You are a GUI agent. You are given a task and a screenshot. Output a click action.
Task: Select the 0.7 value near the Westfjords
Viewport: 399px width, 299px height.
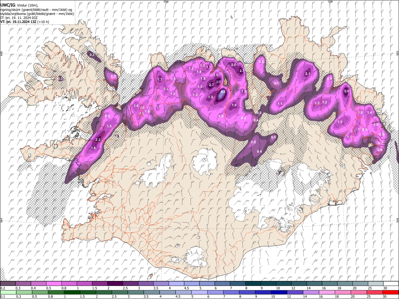pos(113,76)
